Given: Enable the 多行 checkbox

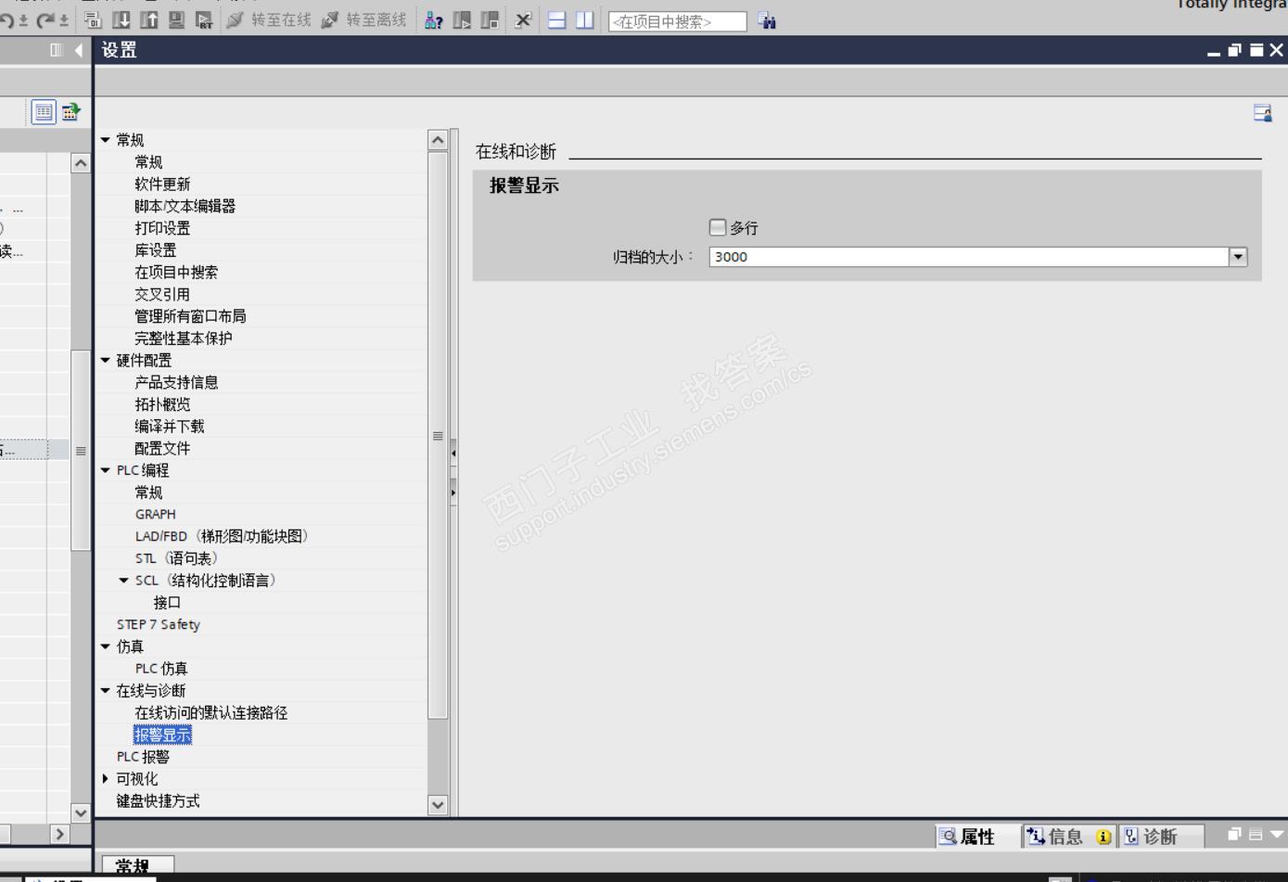Looking at the screenshot, I should point(718,227).
